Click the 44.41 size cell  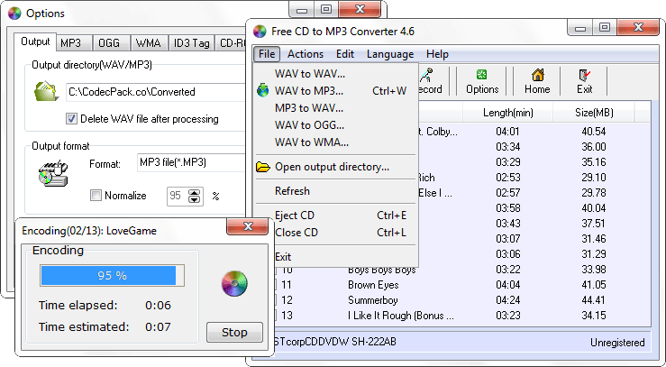[594, 300]
